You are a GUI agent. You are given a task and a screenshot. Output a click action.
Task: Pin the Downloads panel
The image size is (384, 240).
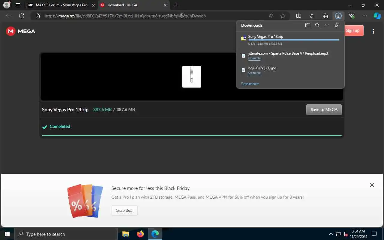coord(337,25)
